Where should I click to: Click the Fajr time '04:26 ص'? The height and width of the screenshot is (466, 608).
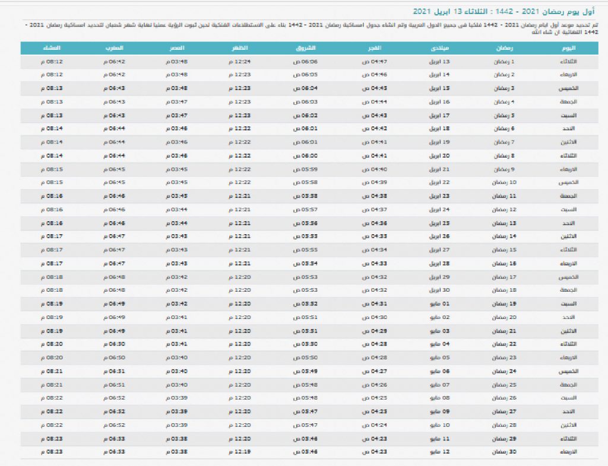click(375, 385)
